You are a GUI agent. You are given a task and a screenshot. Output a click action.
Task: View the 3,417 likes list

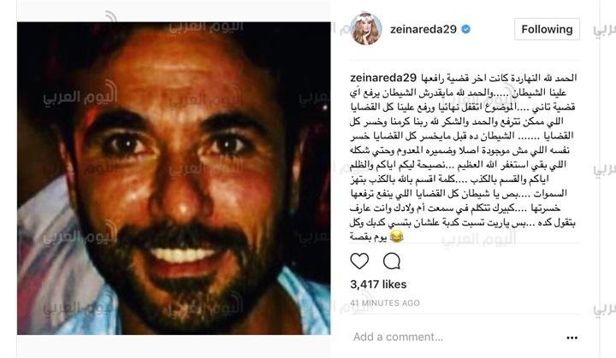point(378,285)
